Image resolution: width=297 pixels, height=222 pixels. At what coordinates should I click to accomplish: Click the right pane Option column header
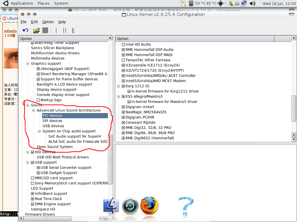[x=195, y=38]
